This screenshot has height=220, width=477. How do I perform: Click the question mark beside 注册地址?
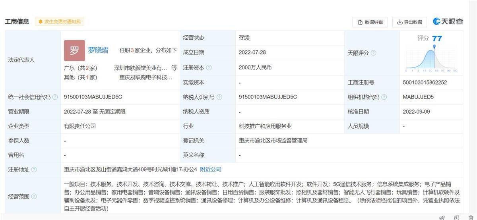point(34,170)
